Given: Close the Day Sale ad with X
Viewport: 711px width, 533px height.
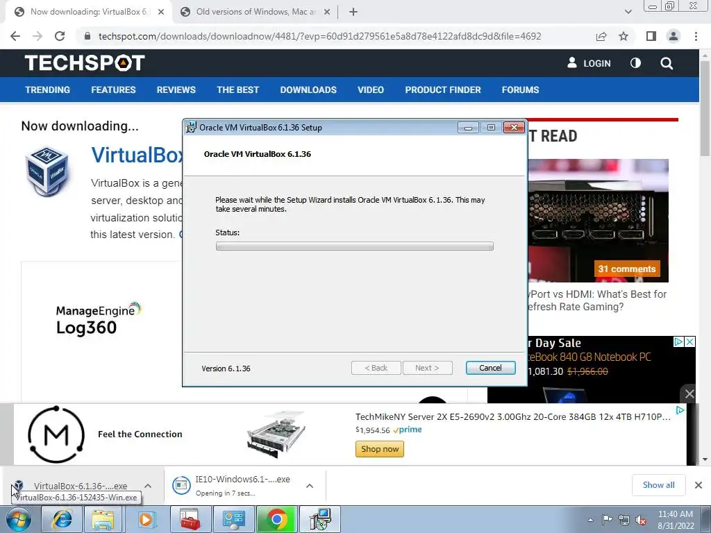Looking at the screenshot, I should [689, 341].
